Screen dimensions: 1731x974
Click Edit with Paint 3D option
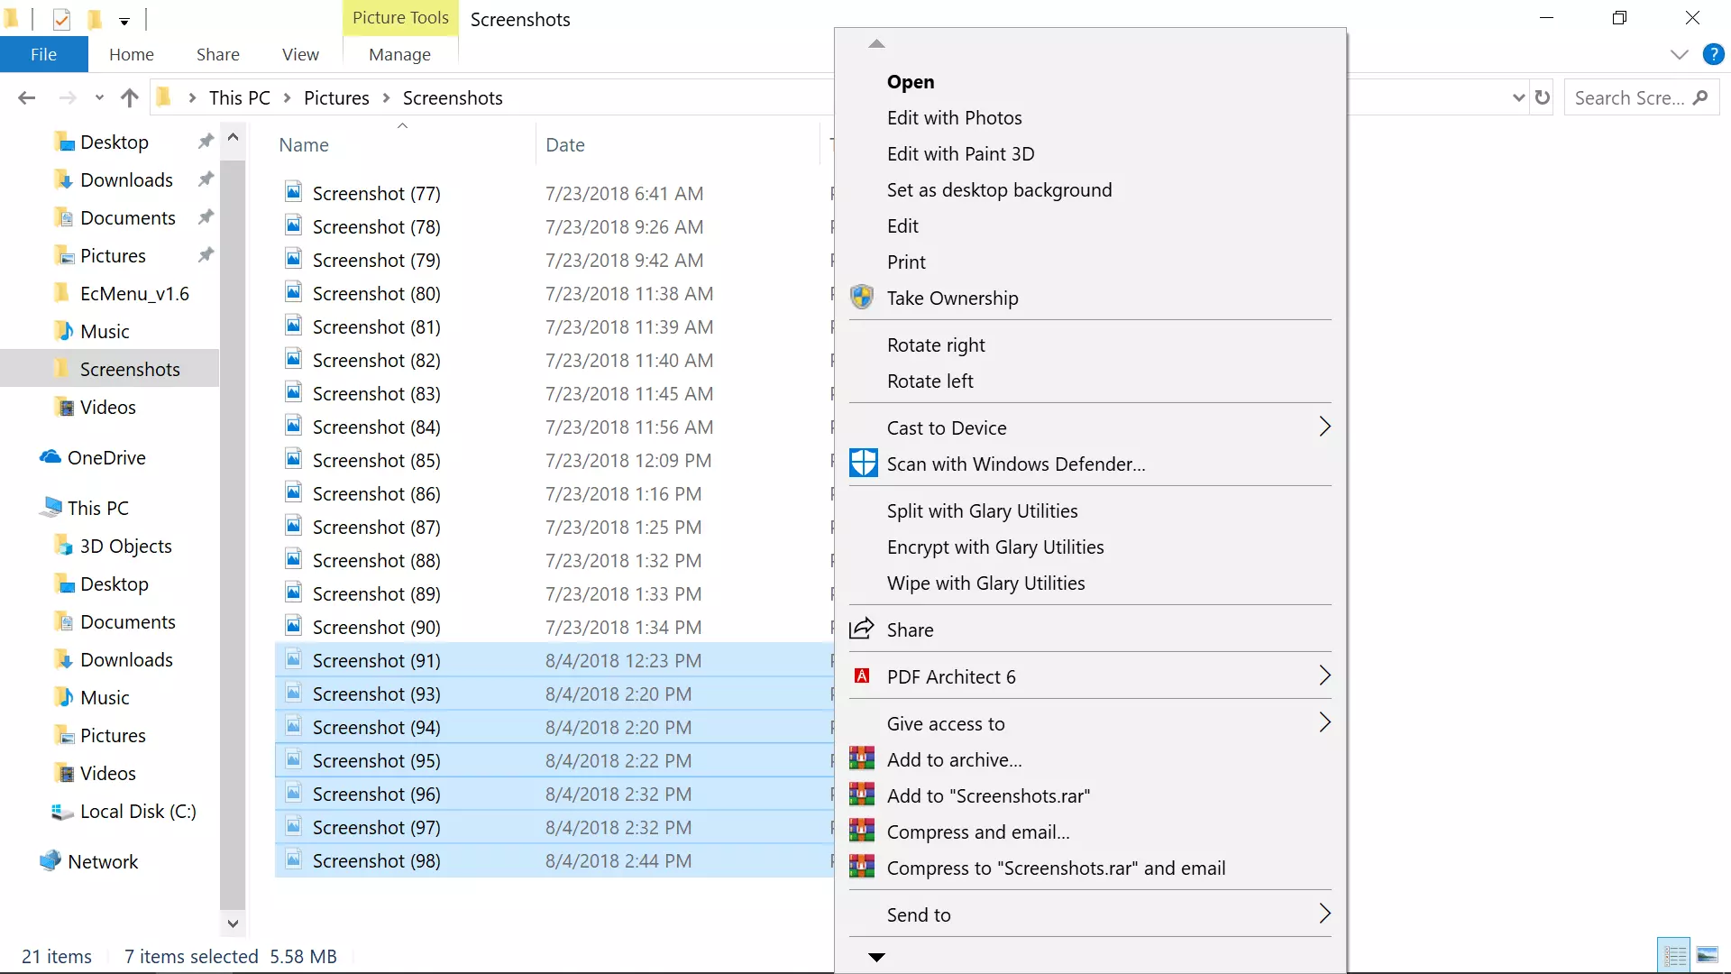tap(960, 152)
